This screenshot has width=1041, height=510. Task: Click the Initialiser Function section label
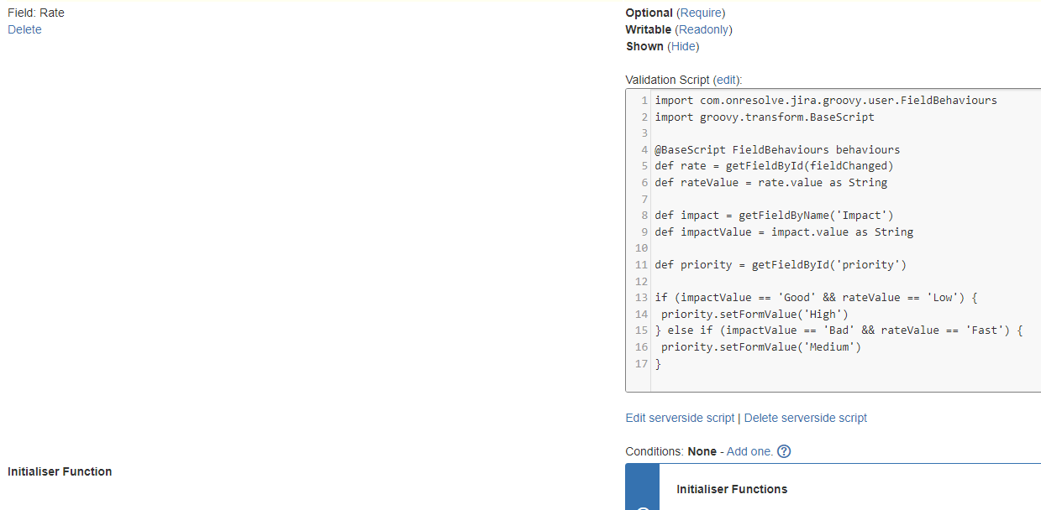click(60, 471)
